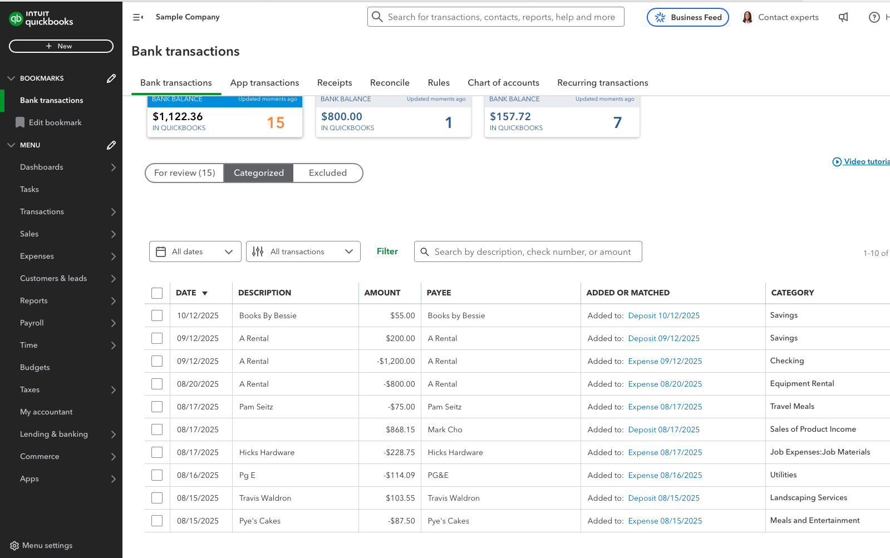Check the Hicks Hardware transaction checkbox

[157, 452]
